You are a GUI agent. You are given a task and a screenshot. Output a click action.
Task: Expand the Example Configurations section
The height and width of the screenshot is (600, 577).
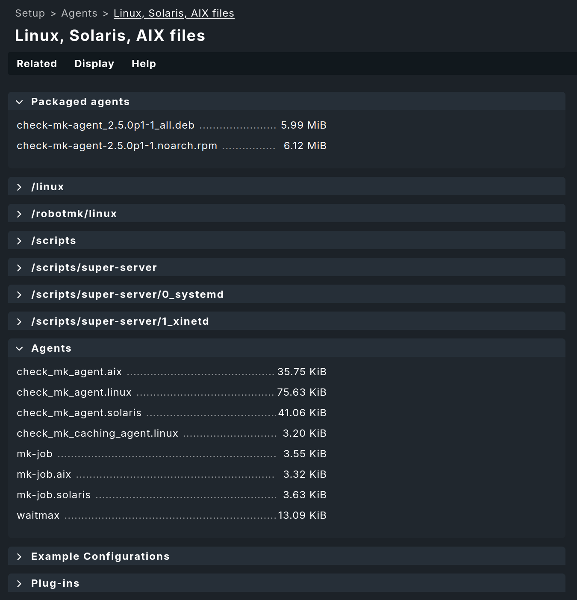click(19, 556)
